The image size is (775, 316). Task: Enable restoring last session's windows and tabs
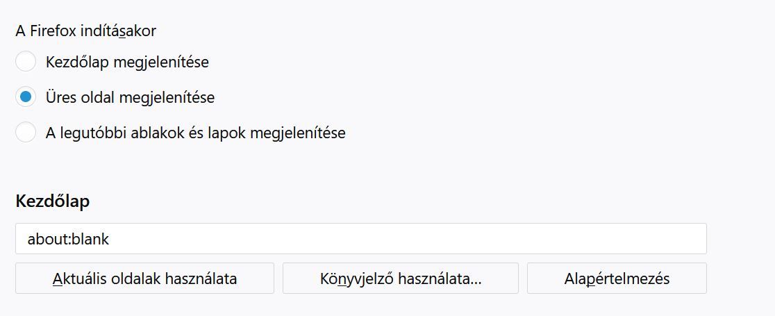(26, 132)
